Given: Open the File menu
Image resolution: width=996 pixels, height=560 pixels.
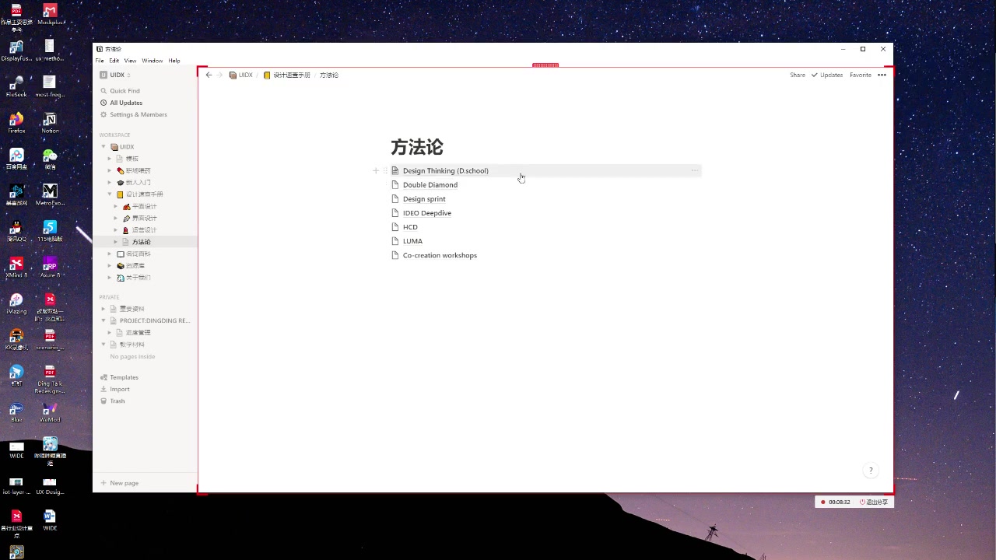Looking at the screenshot, I should 100,60.
